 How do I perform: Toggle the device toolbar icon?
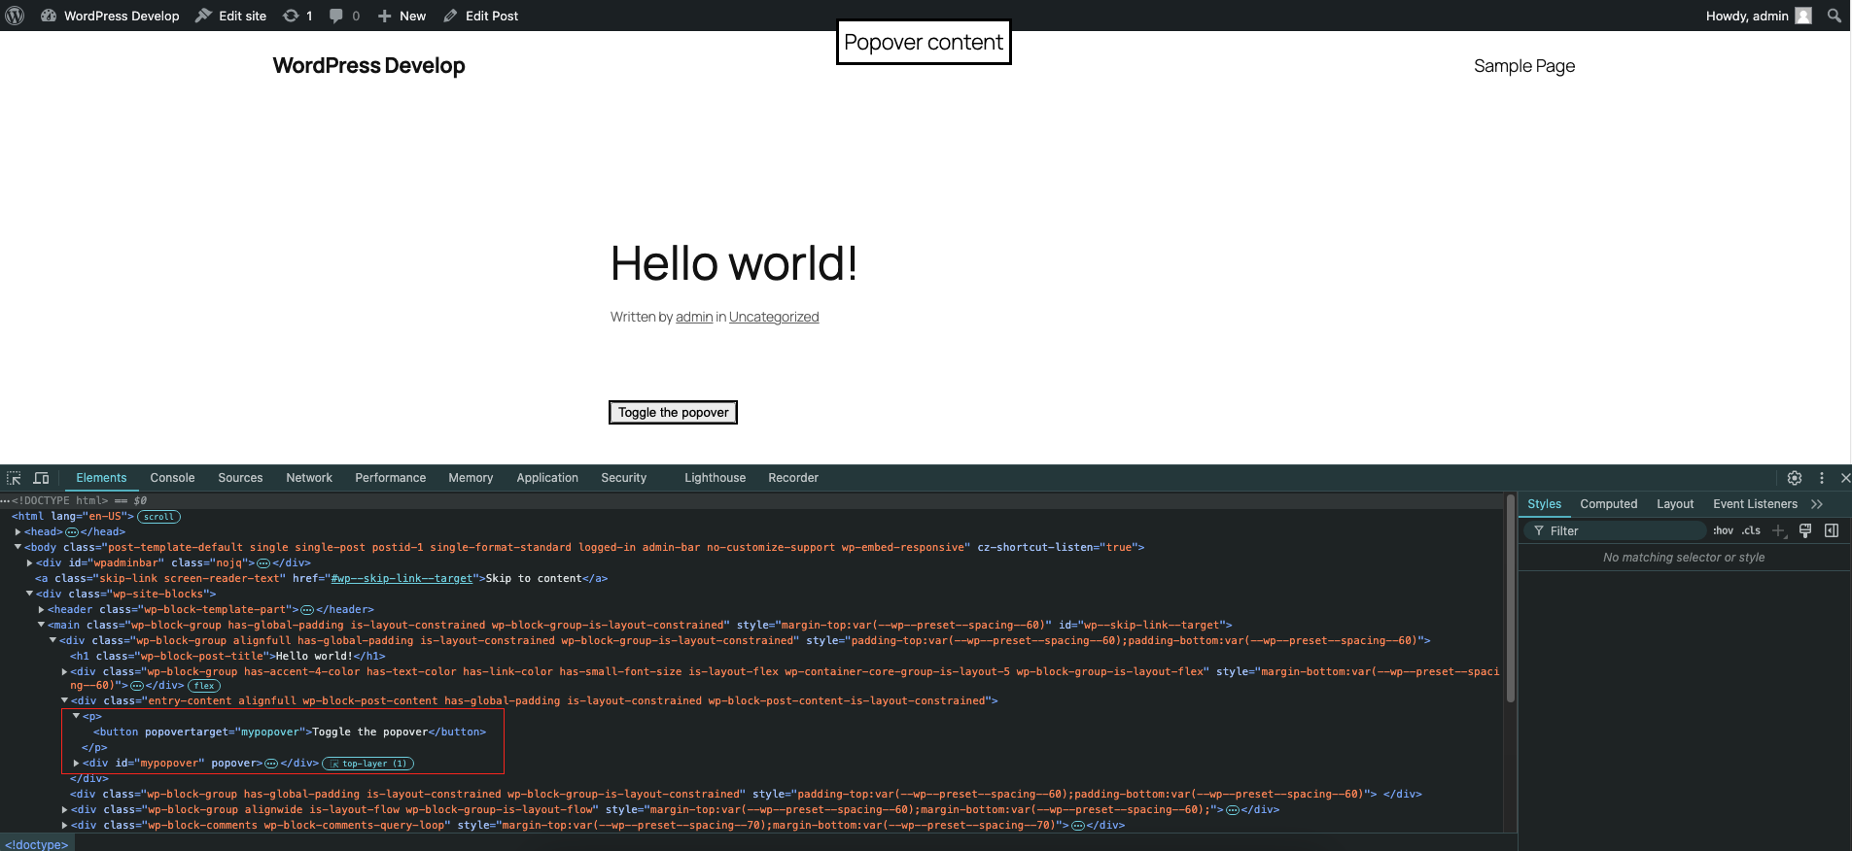coord(41,478)
